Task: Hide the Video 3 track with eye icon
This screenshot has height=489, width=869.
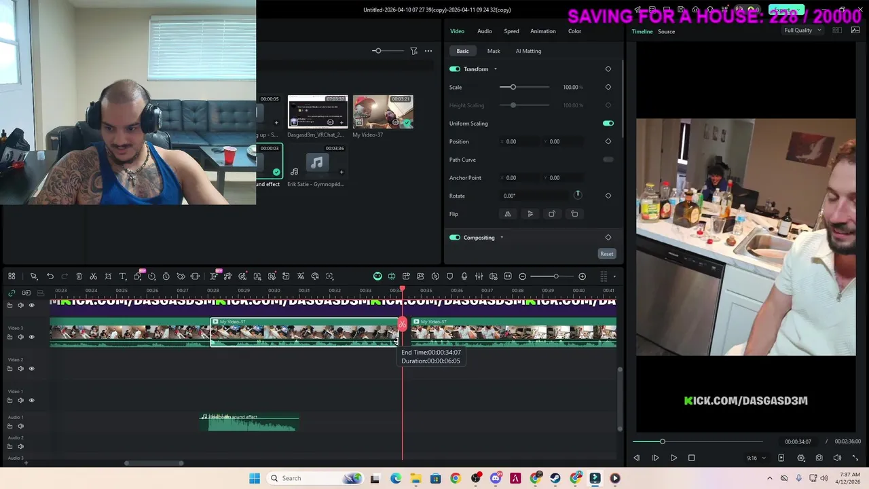Action: pos(31,337)
